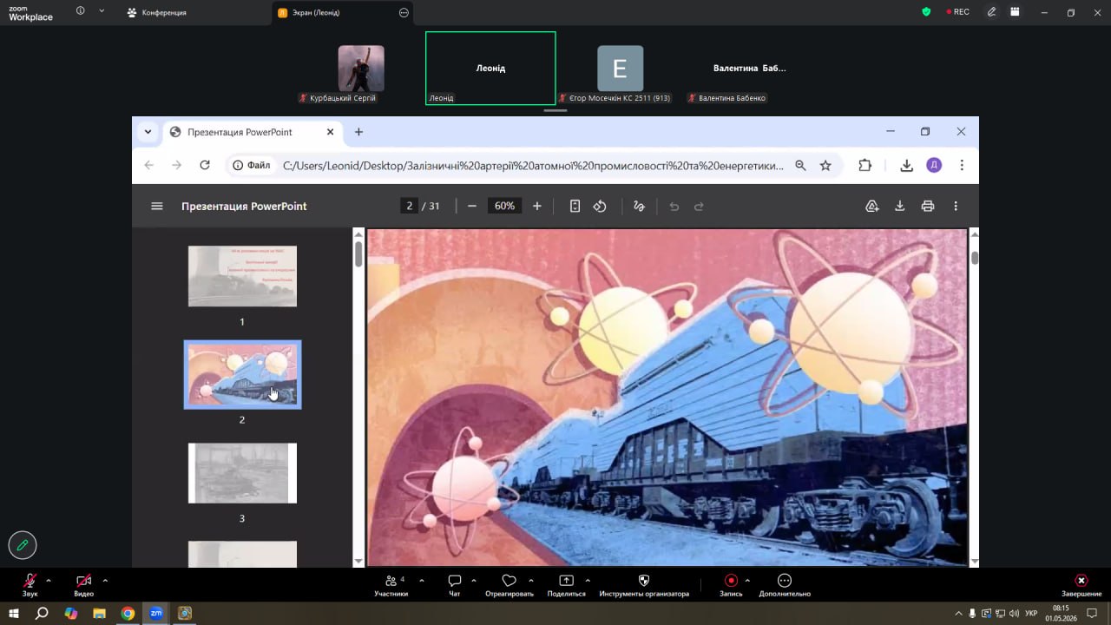Open Zoom Reactions (Отреагировать)
The width and height of the screenshot is (1111, 625).
pos(509,586)
